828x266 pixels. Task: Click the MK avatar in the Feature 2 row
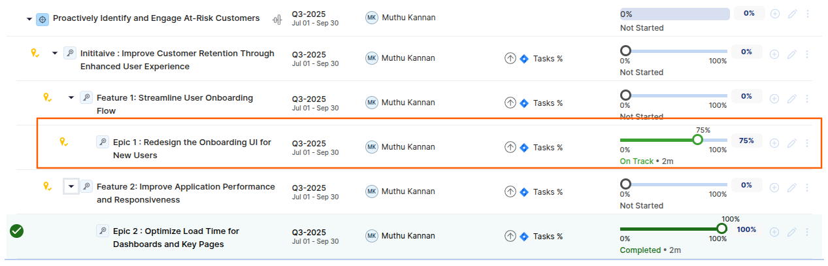pyautogui.click(x=372, y=191)
